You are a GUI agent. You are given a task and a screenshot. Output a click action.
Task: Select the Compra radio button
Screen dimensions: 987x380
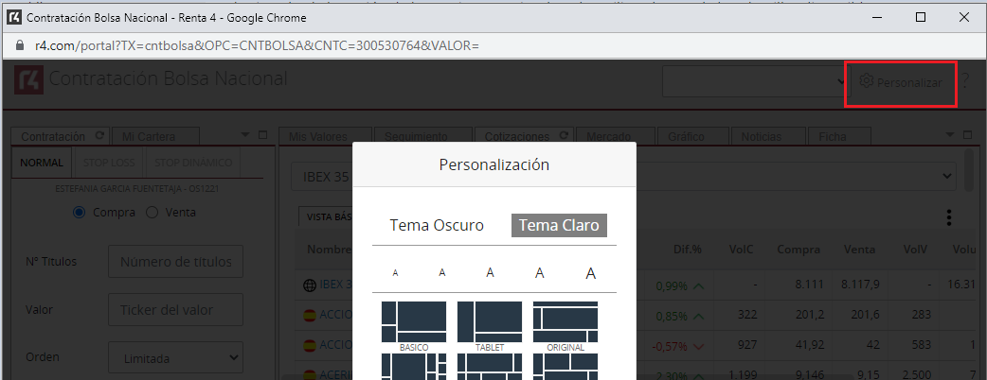80,213
